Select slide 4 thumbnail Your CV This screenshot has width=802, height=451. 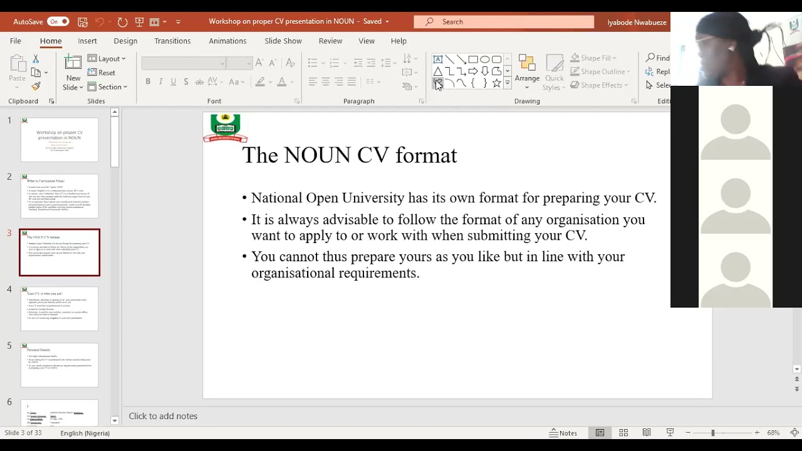pyautogui.click(x=60, y=309)
